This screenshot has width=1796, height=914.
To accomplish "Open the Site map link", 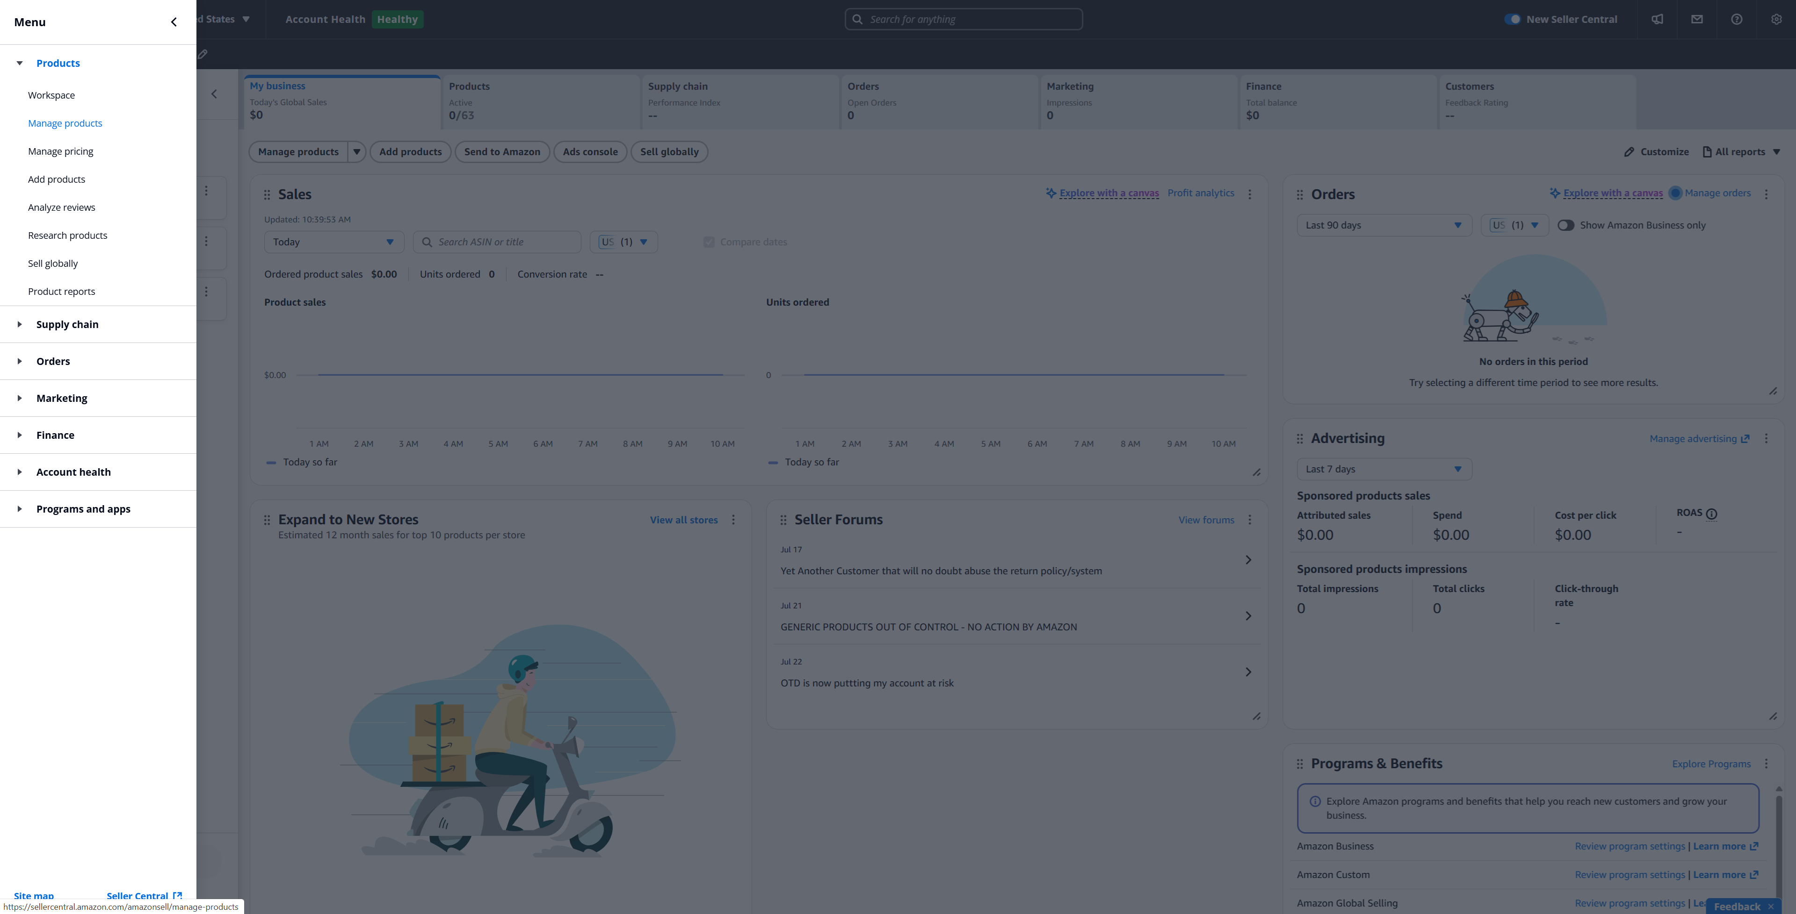I will 34,895.
